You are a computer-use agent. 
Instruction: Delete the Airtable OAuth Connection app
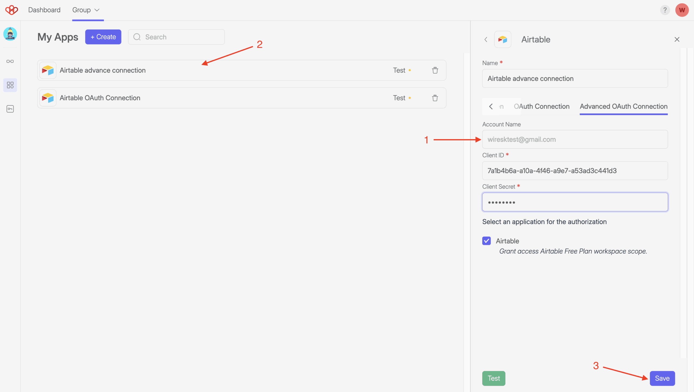[435, 98]
